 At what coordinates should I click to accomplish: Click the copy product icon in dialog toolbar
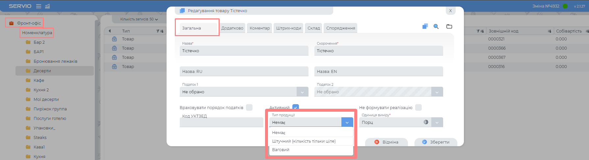click(x=425, y=26)
